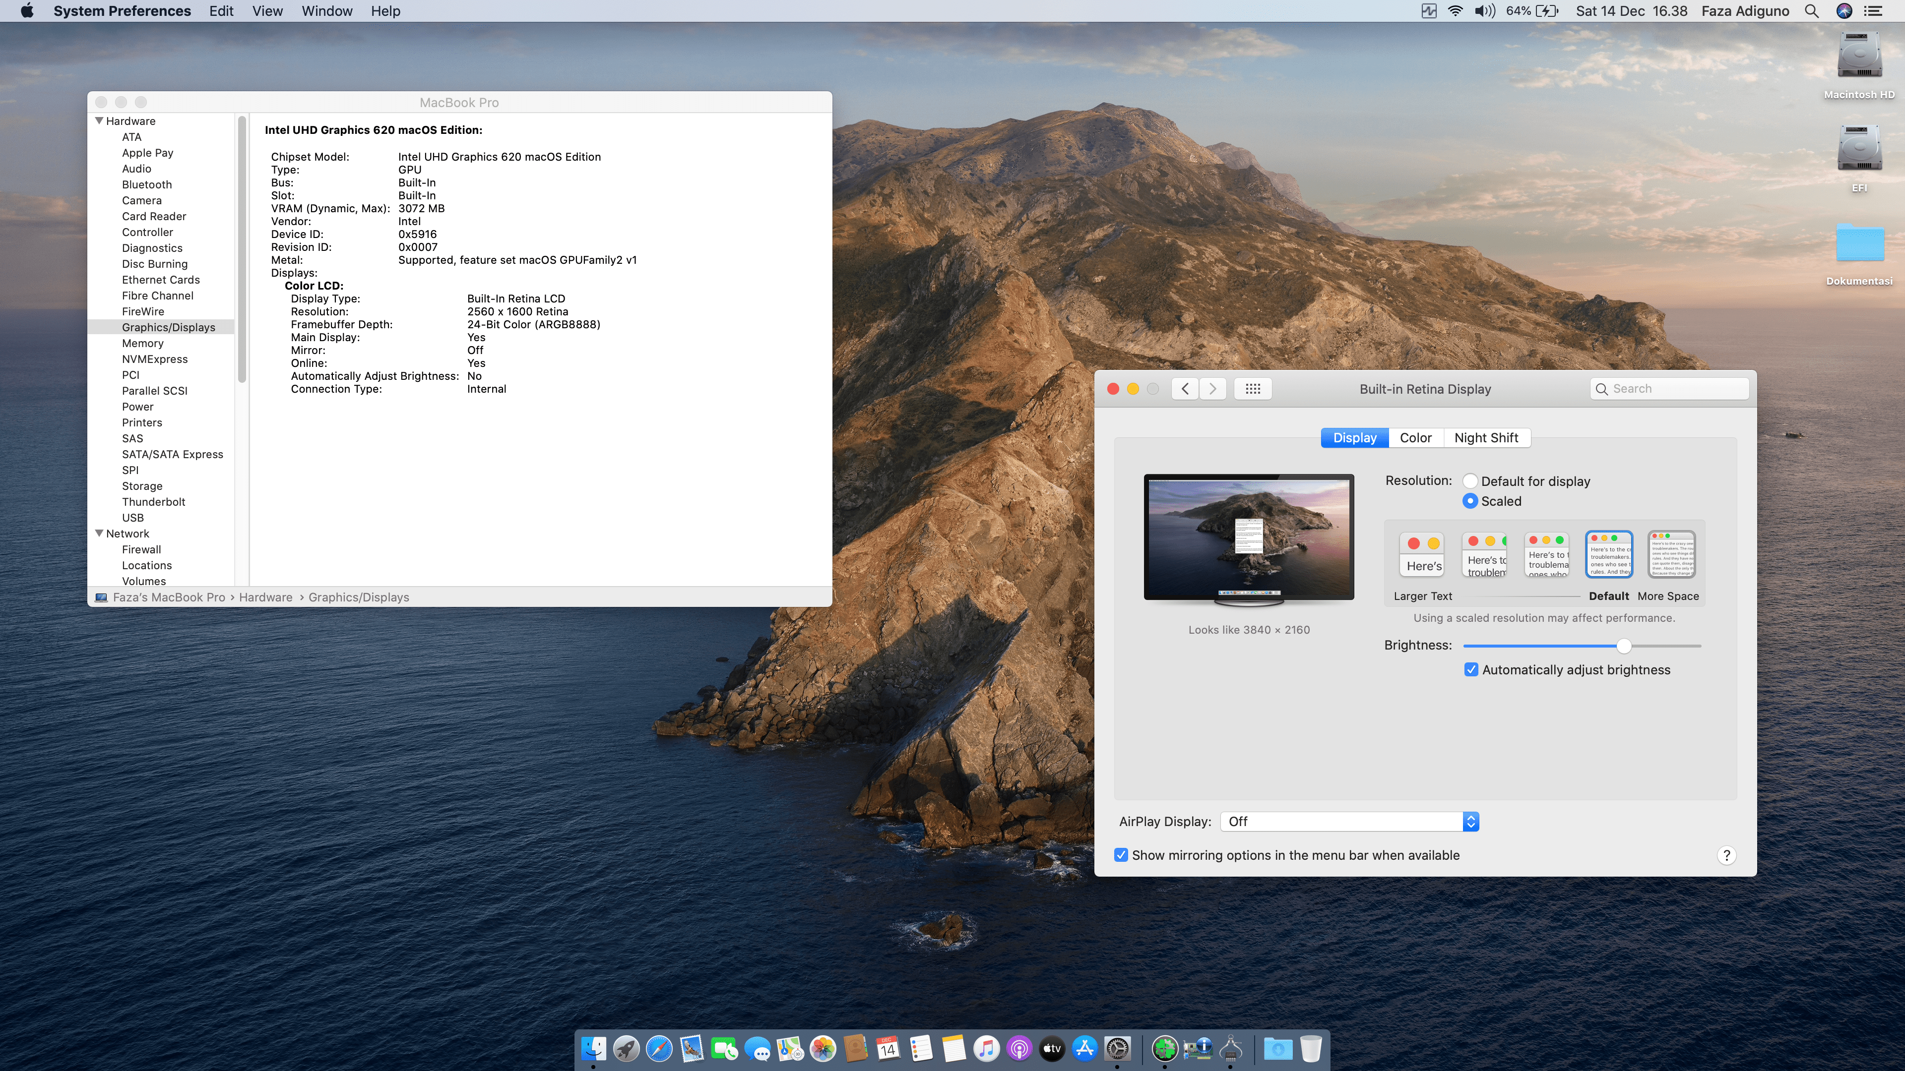
Task: Open the Window menu in menu bar
Action: click(x=326, y=11)
